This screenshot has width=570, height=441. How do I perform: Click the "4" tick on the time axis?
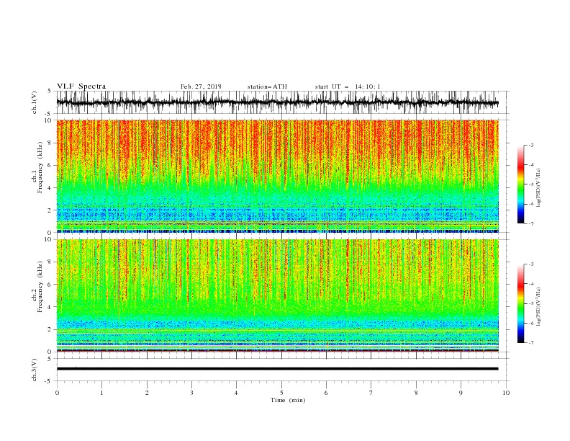(x=236, y=393)
